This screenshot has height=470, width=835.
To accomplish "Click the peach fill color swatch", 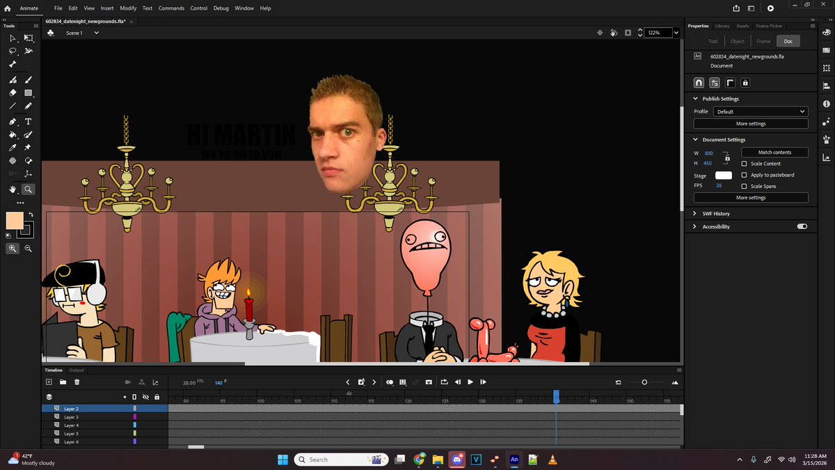I will [x=15, y=221].
